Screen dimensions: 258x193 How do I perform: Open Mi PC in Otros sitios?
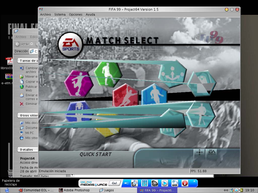[x=27, y=133]
